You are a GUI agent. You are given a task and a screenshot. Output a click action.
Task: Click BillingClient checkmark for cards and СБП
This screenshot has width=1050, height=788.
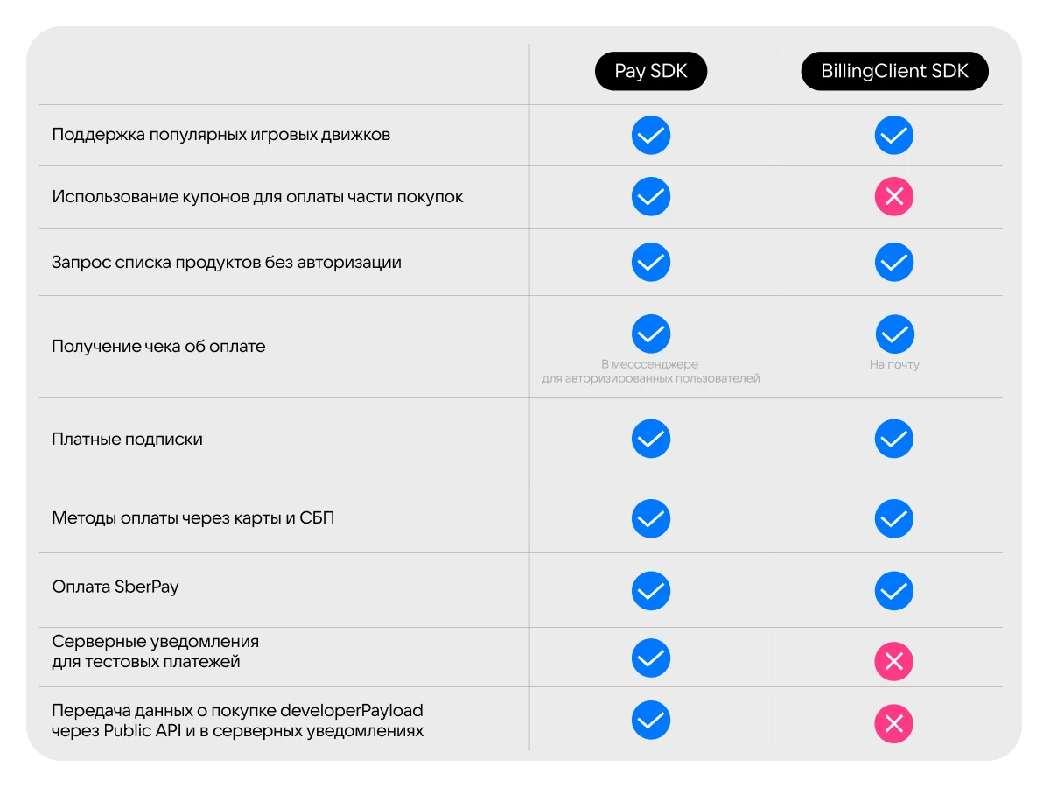894,518
